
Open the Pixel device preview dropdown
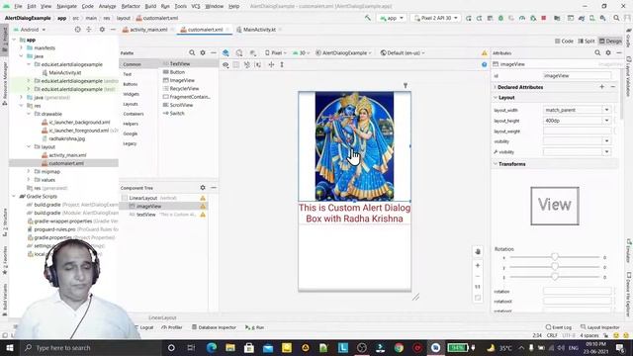(x=275, y=52)
